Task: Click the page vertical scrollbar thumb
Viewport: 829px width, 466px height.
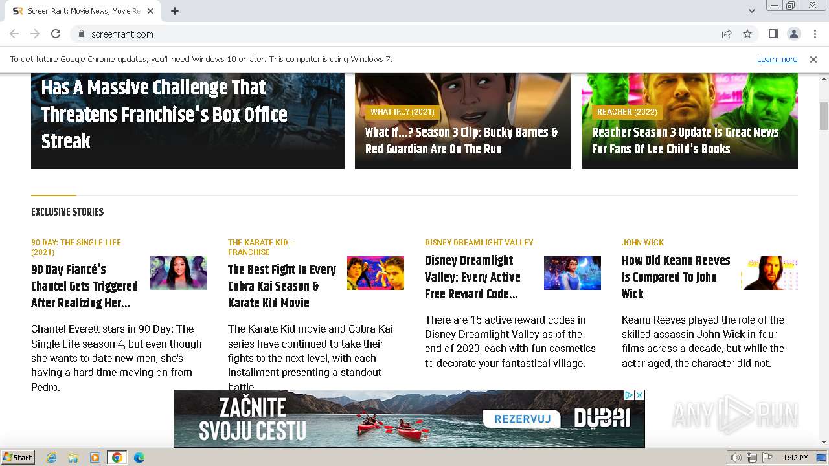Action: coord(824,116)
